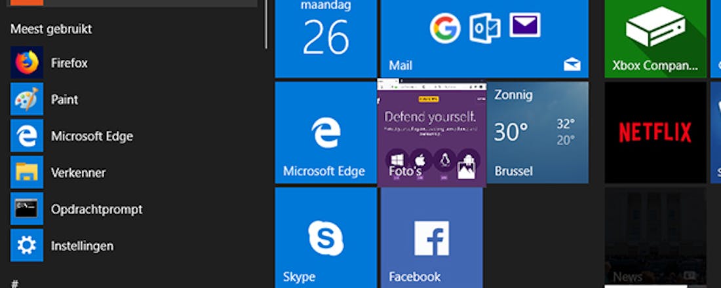
Task: Open the calendar tile showing maandag 26
Action: pos(326,39)
